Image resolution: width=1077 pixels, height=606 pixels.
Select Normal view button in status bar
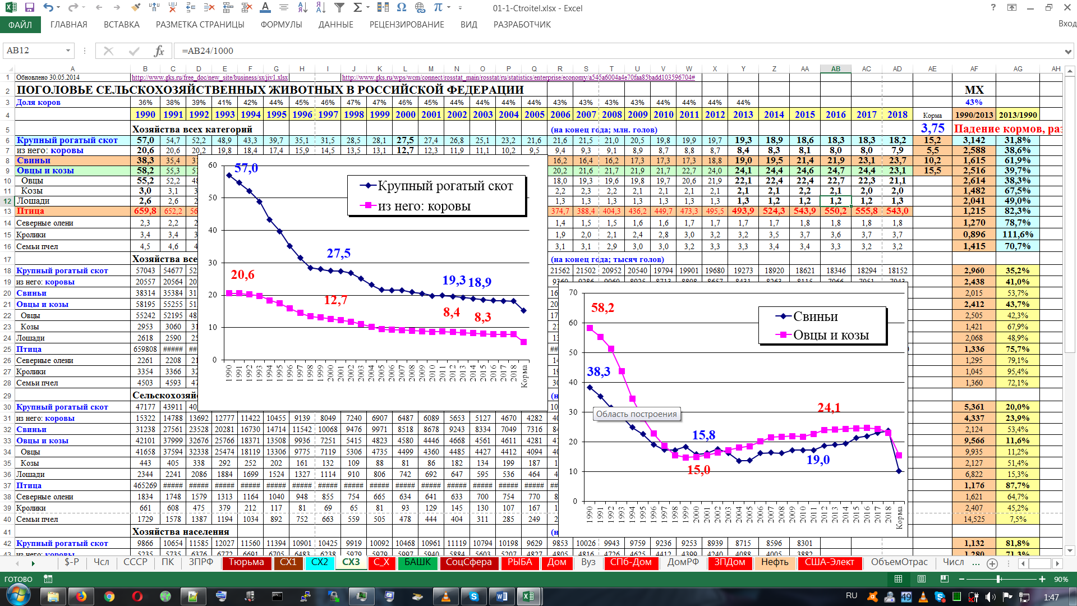point(899,579)
